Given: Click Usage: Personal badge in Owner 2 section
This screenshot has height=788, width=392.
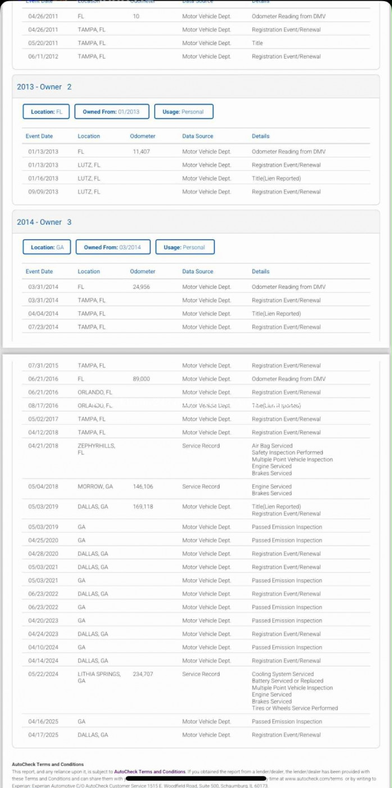Looking at the screenshot, I should (x=184, y=111).
